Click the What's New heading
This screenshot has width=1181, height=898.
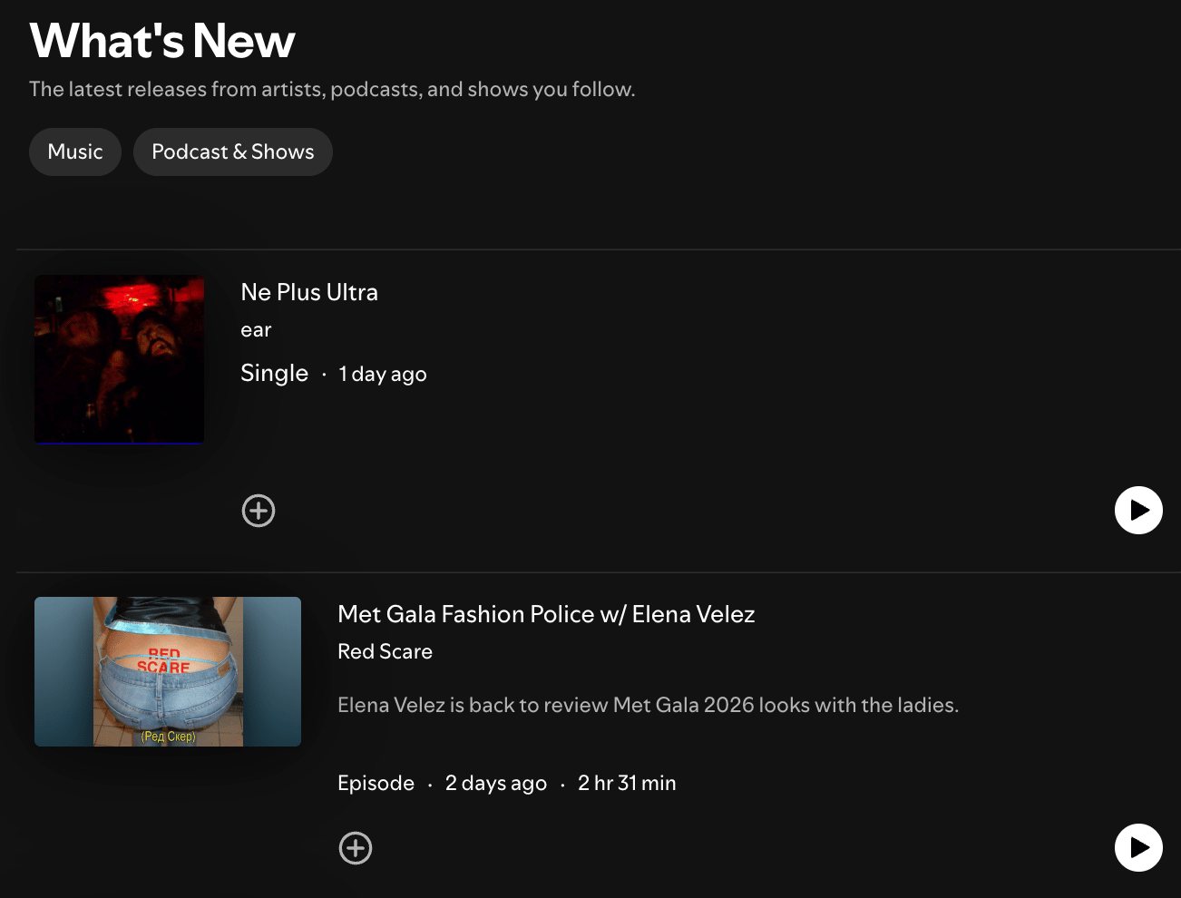click(162, 41)
